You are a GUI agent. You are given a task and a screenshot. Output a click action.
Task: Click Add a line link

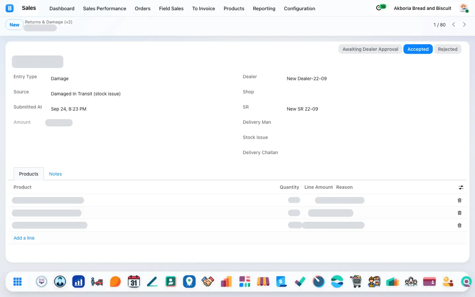pos(24,238)
